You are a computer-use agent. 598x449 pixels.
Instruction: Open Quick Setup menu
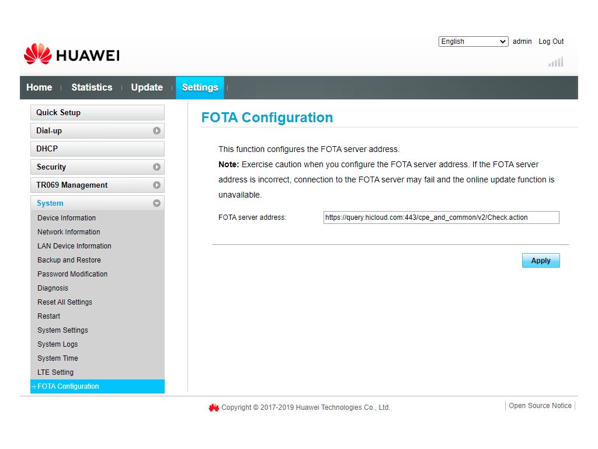click(98, 113)
